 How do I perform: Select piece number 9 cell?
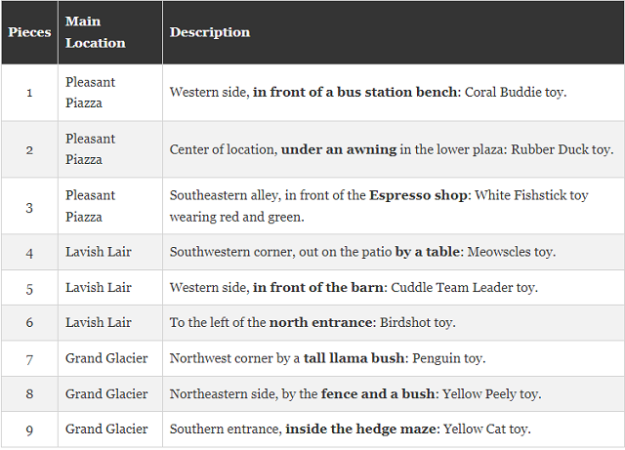point(29,430)
